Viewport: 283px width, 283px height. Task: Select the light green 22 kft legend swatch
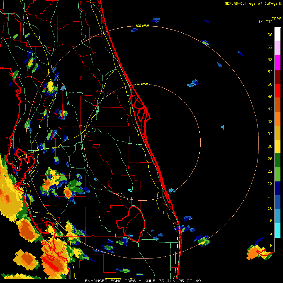(278, 174)
